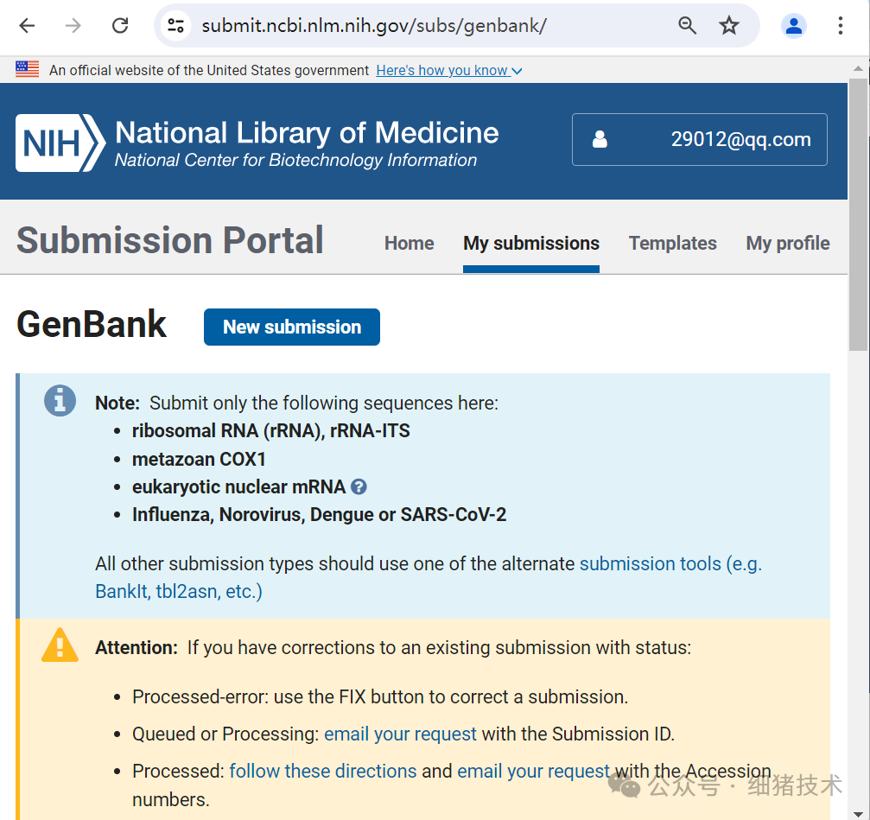Bookmark the page using the star icon

coord(730,26)
